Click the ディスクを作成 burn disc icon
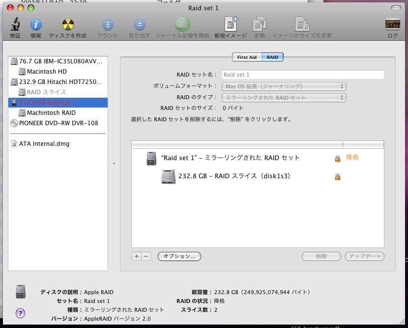Screen dimensions: 408x328 coord(67,25)
